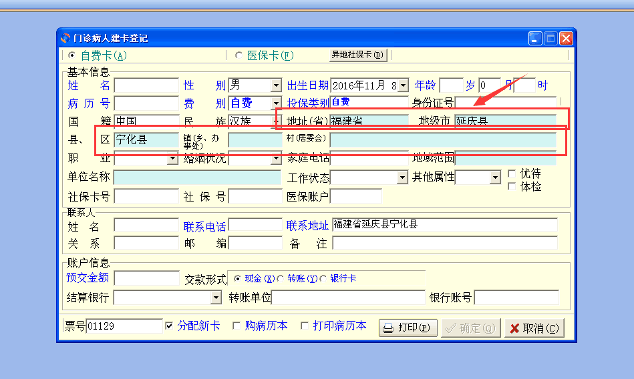Viewport: 634px width, 379px height.
Task: Open the 工作状态 dropdown
Action: 402,177
